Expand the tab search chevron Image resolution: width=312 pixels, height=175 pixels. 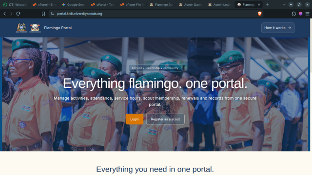284,4
